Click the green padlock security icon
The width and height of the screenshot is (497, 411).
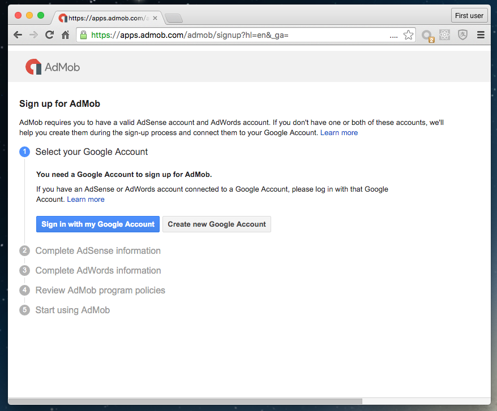[83, 35]
